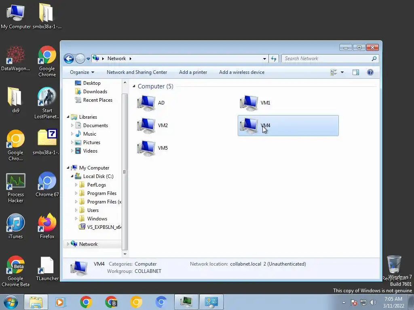Show hidden tray icons arrow
This screenshot has width=414, height=310.
click(344, 302)
